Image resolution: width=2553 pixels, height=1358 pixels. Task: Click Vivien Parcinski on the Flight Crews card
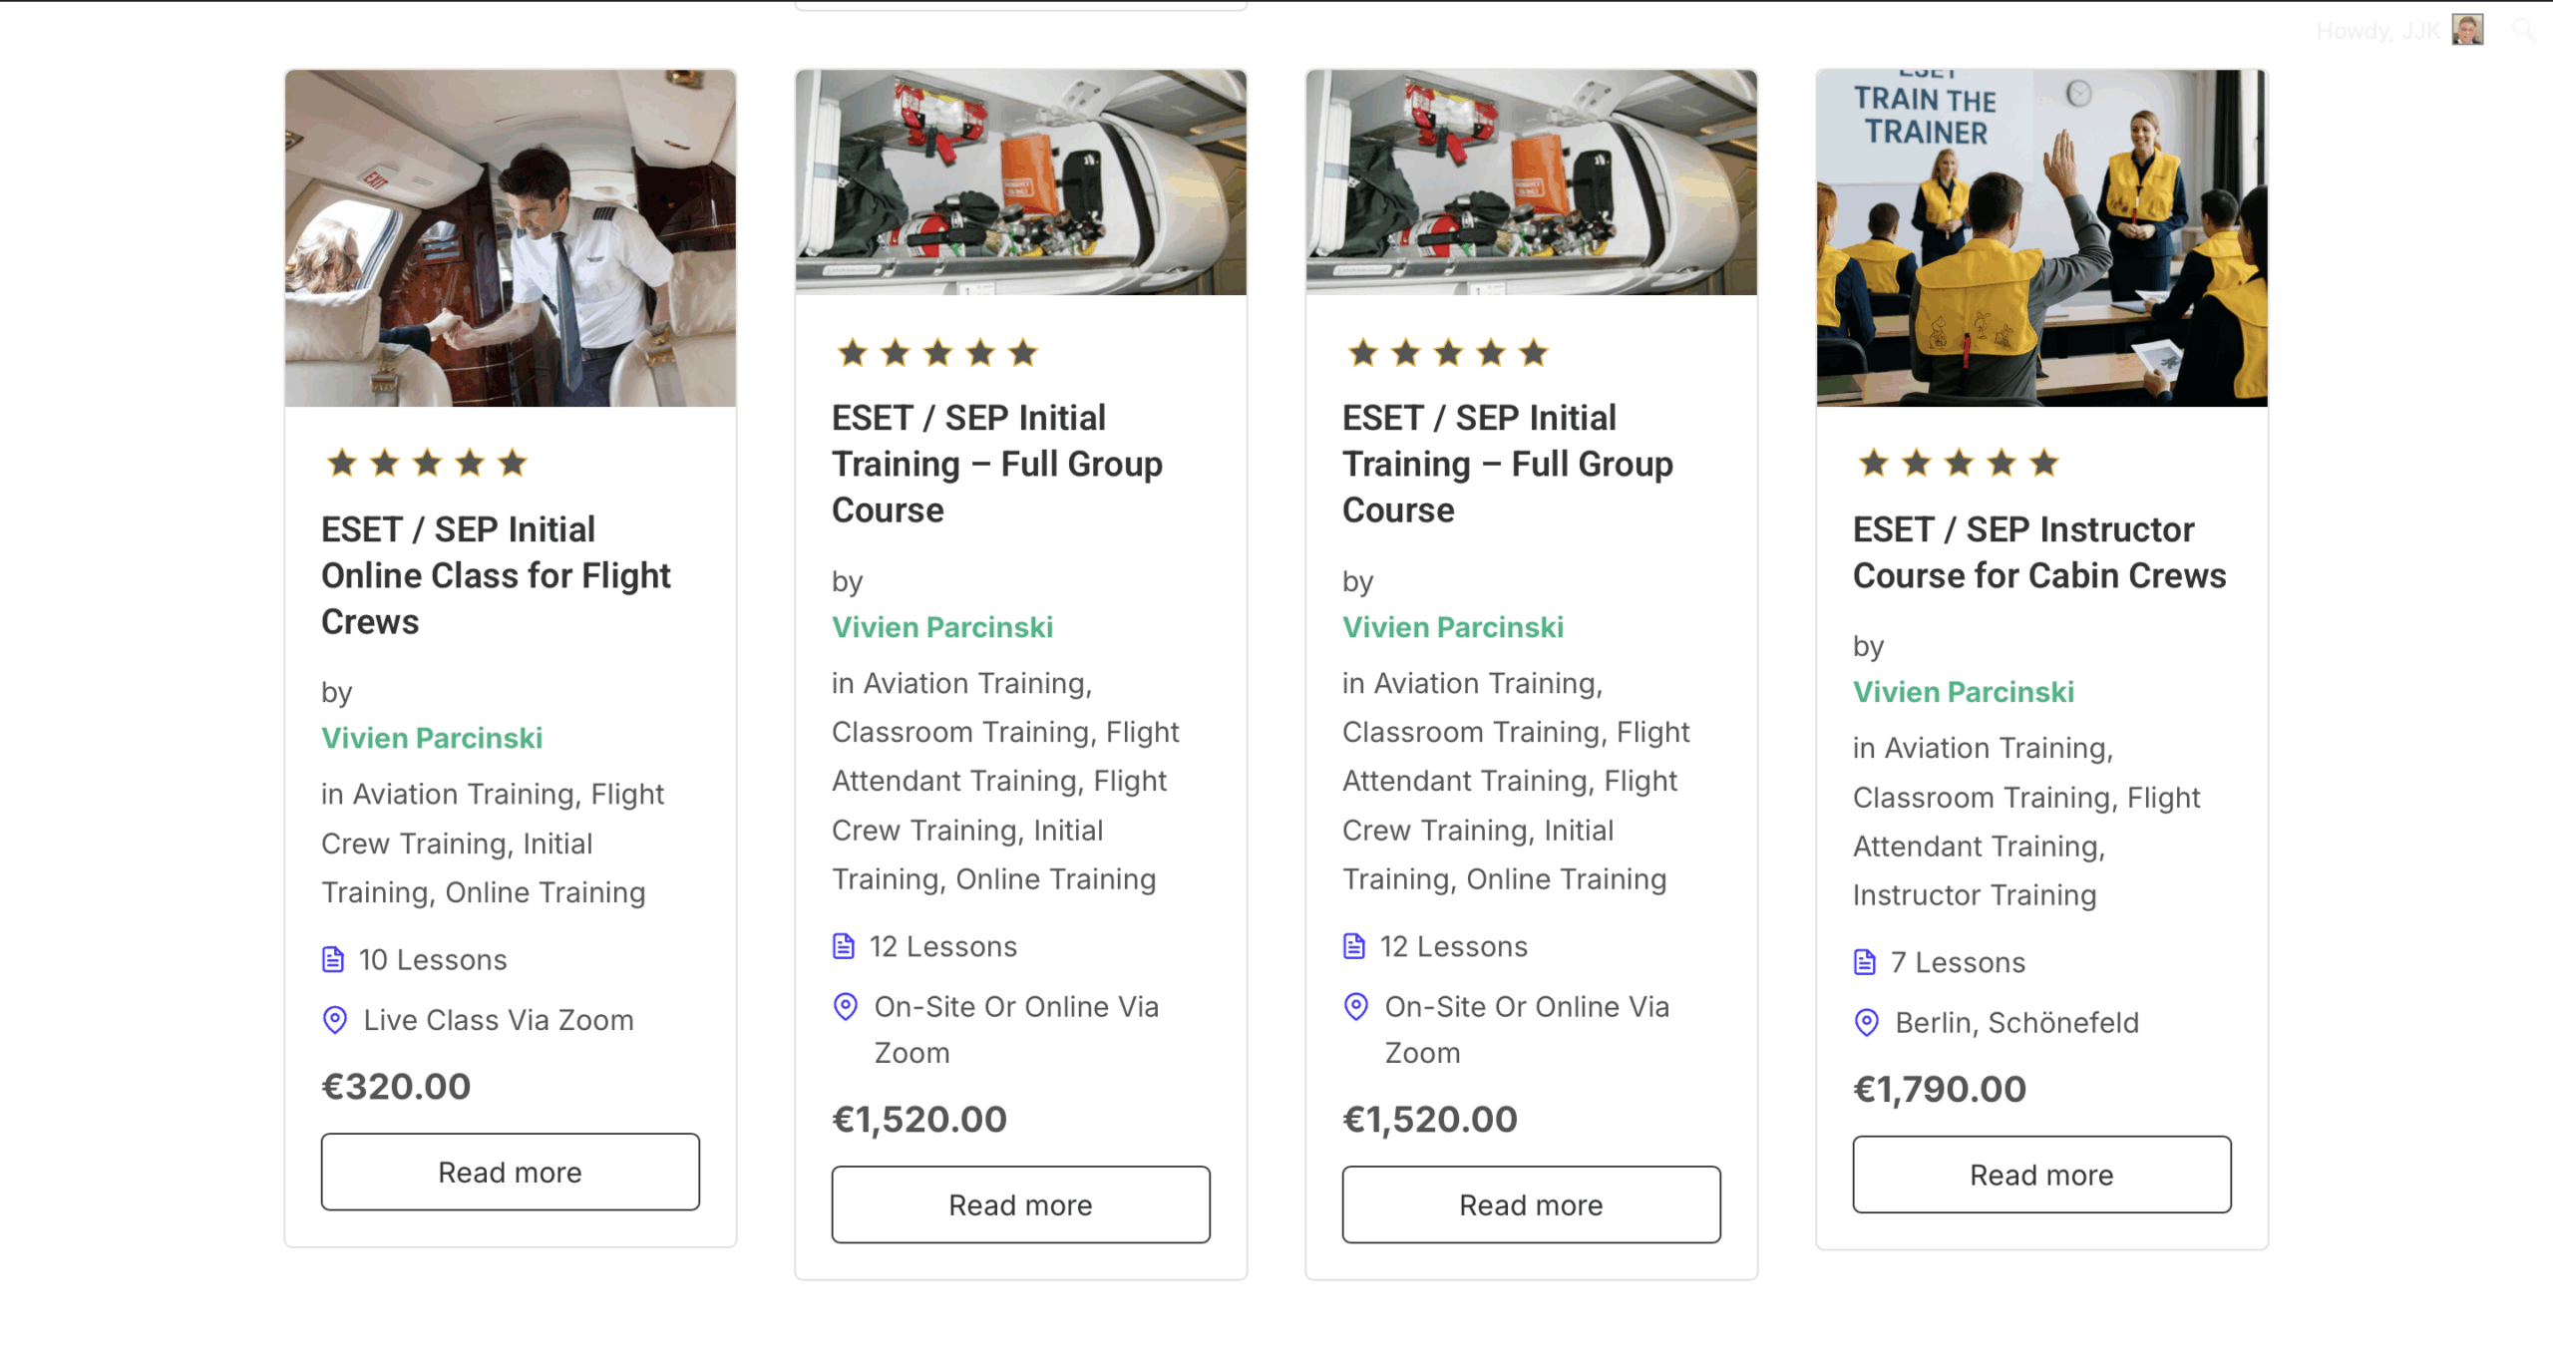point(432,738)
